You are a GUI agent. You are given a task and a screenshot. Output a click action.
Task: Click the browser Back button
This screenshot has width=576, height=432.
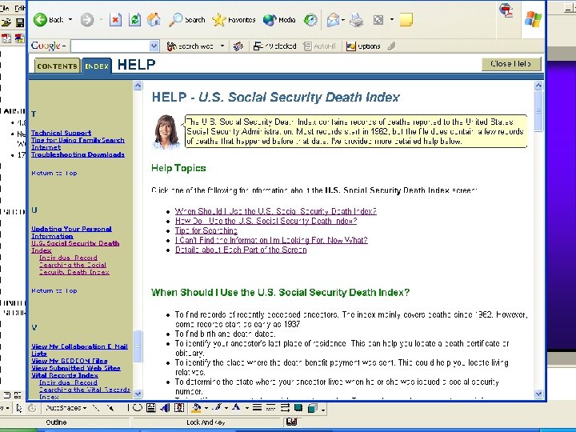point(48,19)
